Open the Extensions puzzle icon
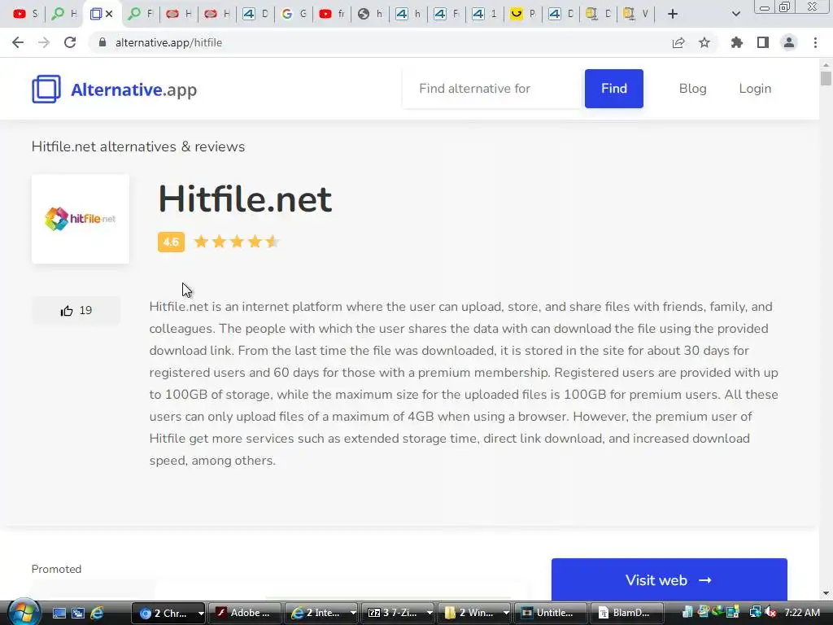 (737, 42)
